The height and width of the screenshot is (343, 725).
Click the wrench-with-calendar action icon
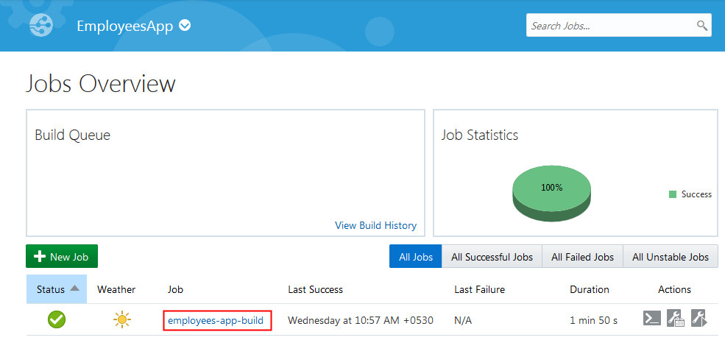675,319
